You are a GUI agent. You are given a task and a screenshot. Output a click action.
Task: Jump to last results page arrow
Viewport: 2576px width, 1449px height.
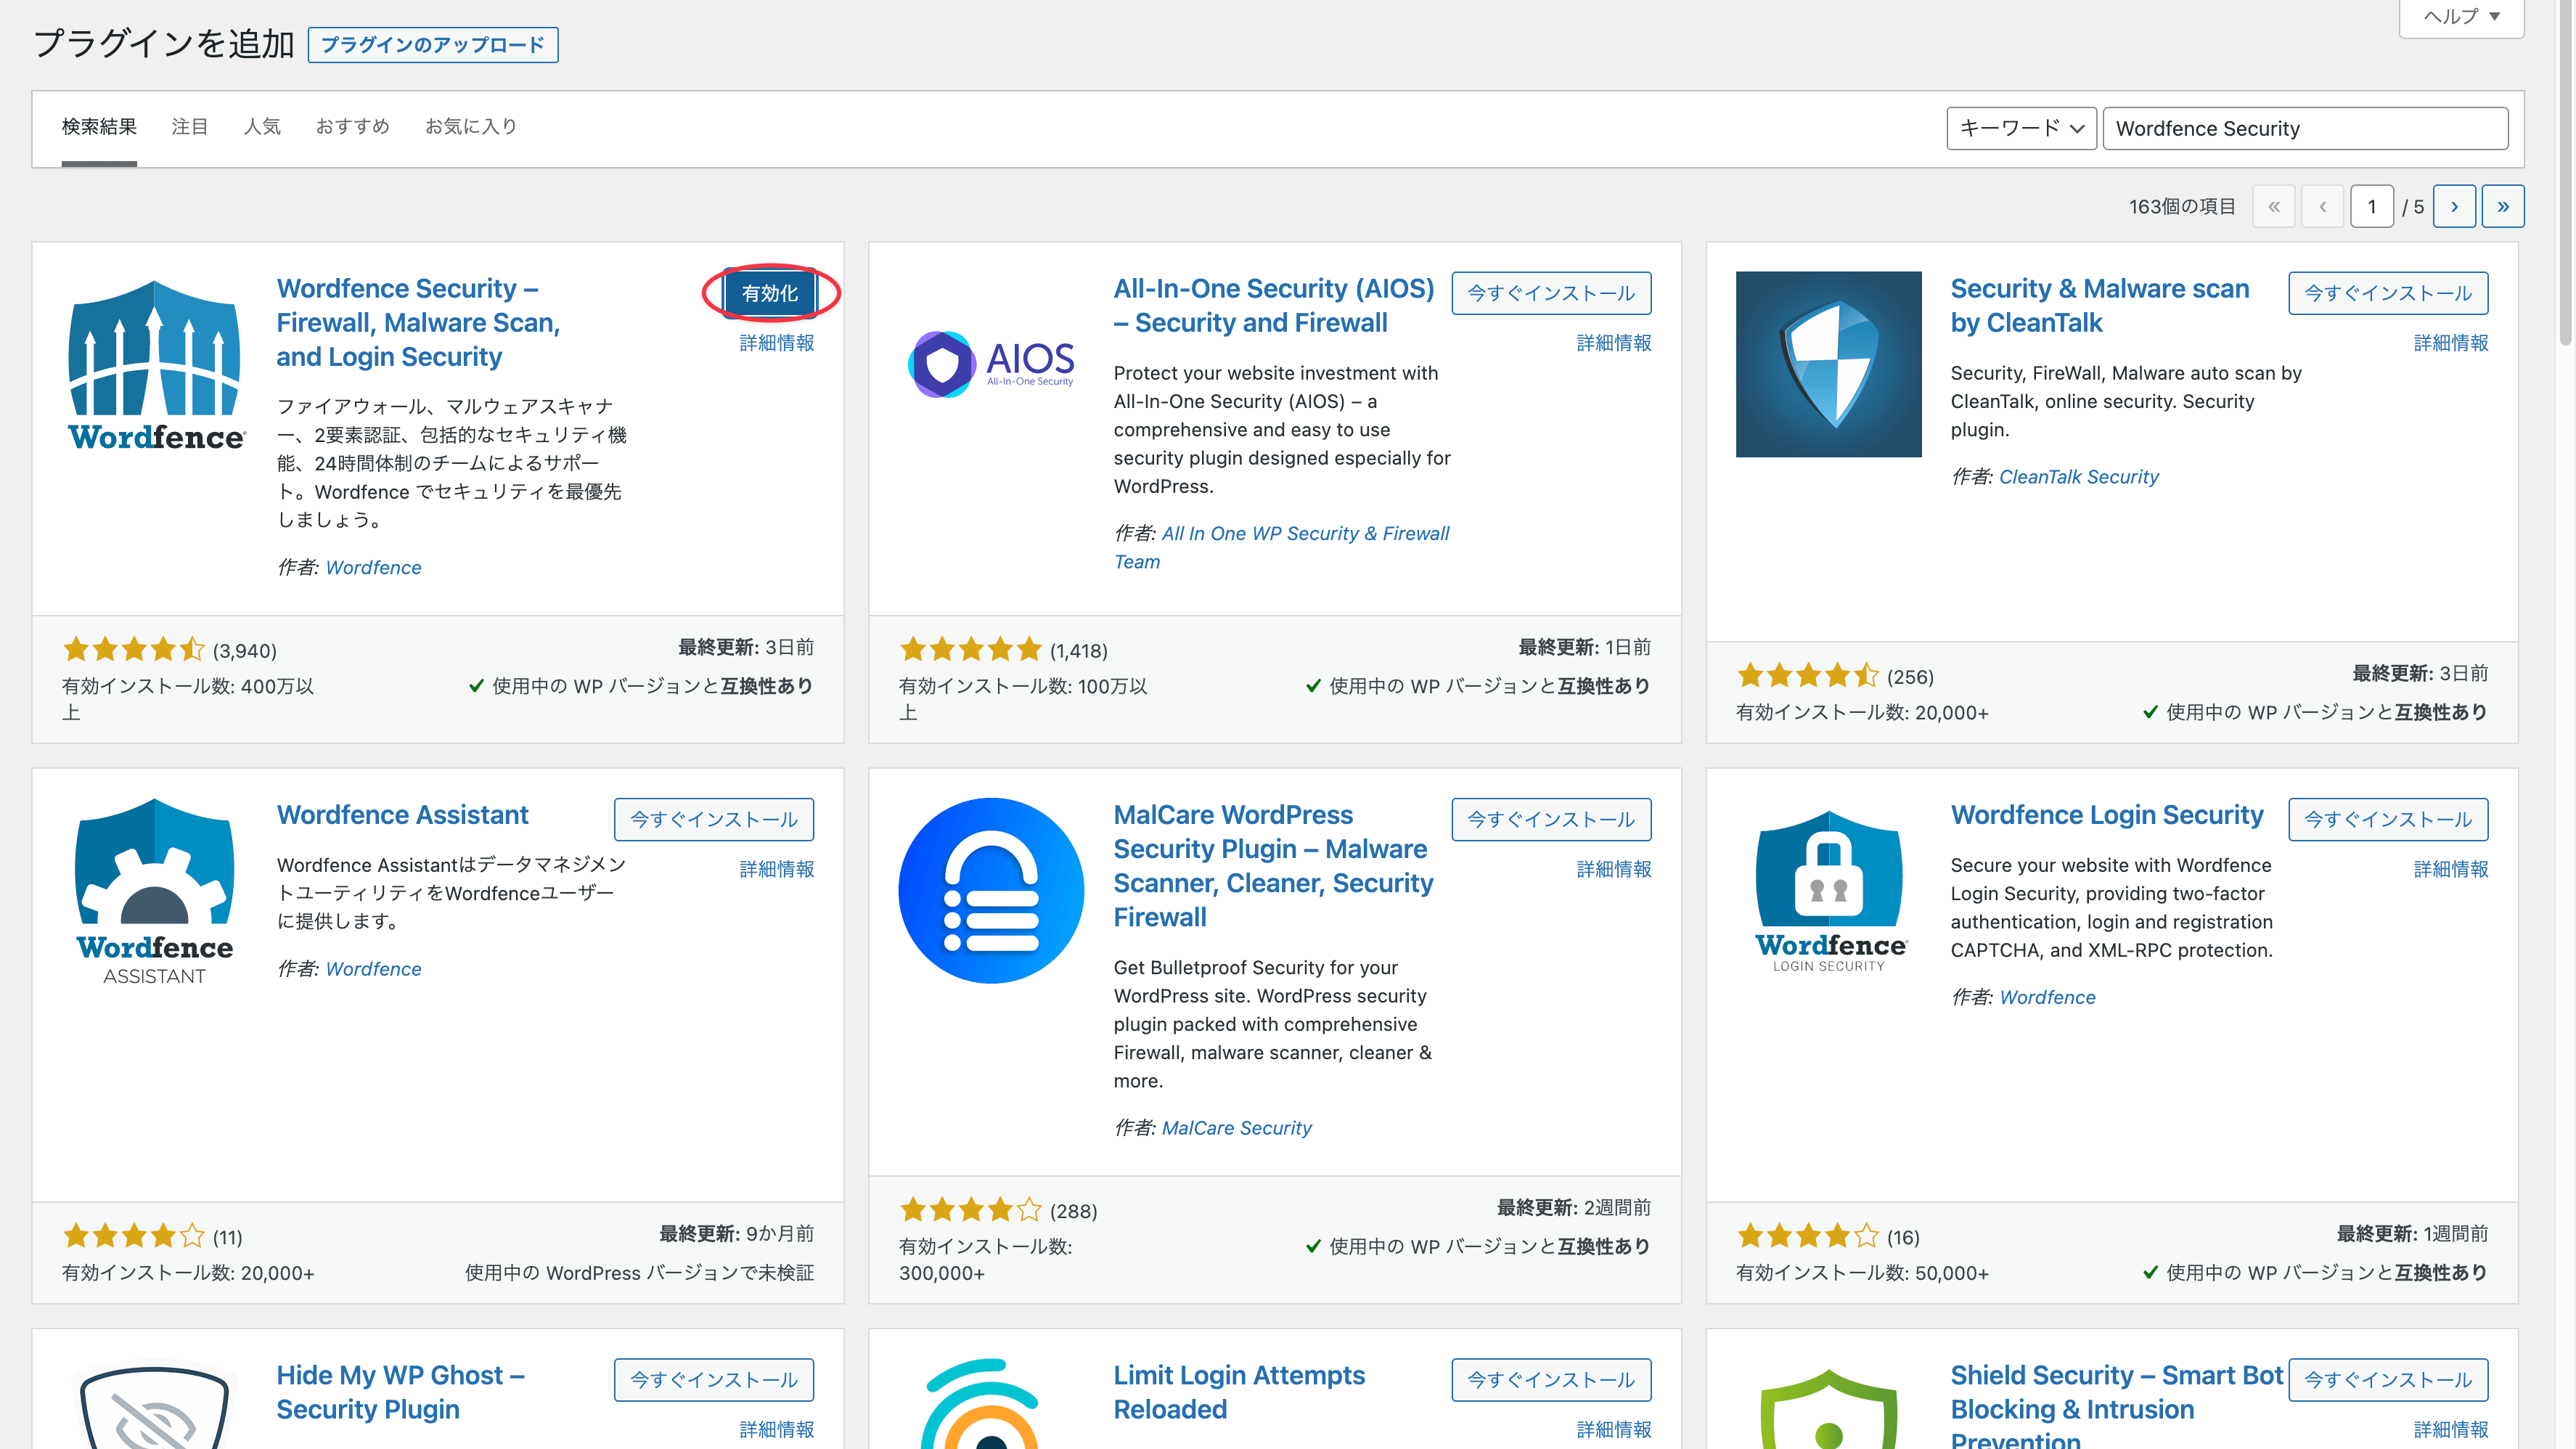[2502, 206]
